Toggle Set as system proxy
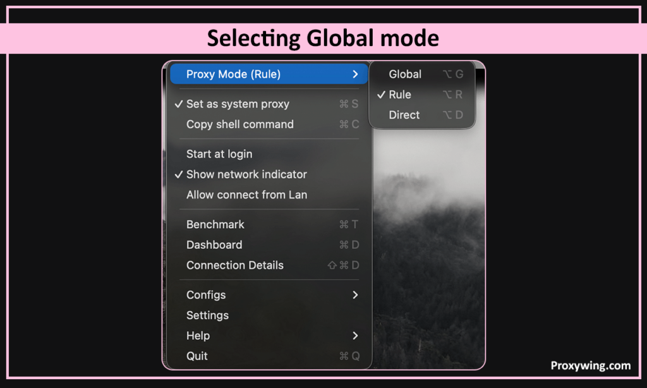This screenshot has height=388, width=647. [x=238, y=104]
